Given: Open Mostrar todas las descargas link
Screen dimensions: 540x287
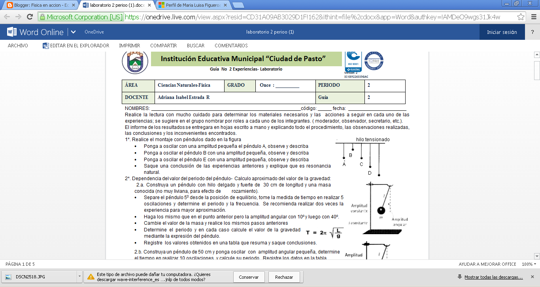Looking at the screenshot, I should tap(494, 277).
